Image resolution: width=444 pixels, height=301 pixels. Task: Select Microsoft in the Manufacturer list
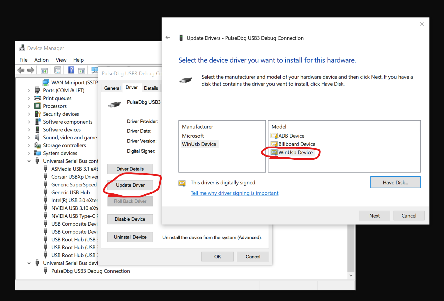[x=193, y=136]
